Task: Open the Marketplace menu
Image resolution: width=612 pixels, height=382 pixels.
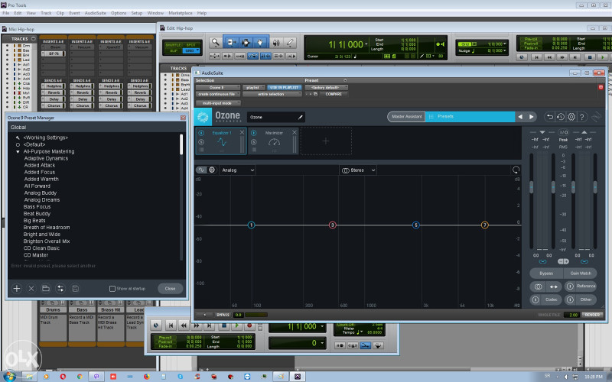Action: [181, 13]
